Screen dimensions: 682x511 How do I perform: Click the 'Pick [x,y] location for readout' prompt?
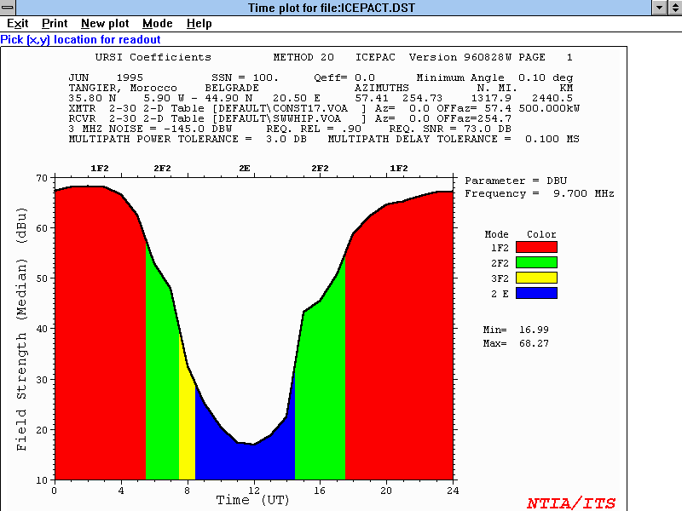coord(80,39)
